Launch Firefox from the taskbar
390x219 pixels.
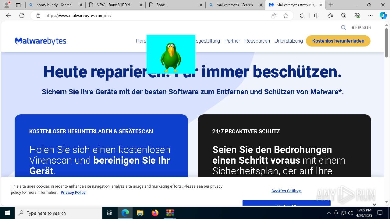coord(155,213)
